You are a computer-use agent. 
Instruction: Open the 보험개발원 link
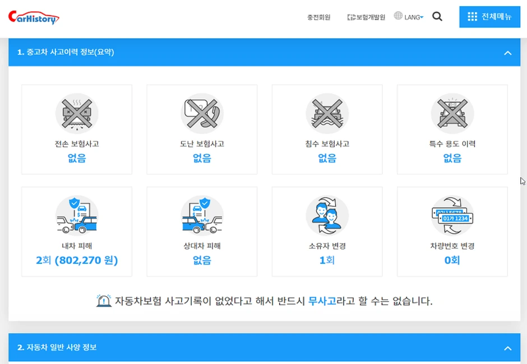(366, 17)
